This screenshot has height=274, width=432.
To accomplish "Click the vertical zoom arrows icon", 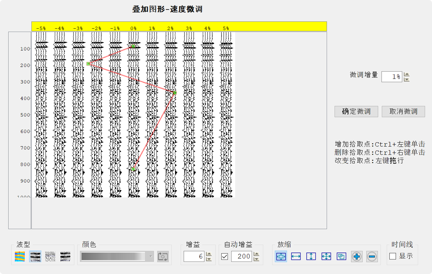I will 311,257.
